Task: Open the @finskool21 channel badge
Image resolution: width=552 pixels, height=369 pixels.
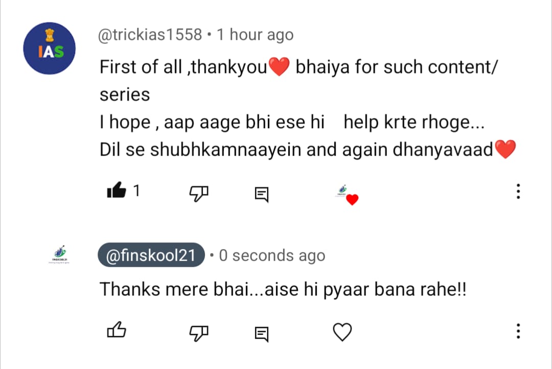Action: (151, 256)
